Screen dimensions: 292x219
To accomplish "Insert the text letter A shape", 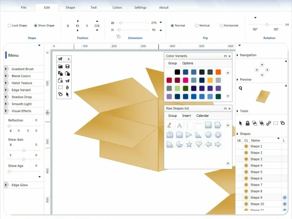I will [179, 125].
